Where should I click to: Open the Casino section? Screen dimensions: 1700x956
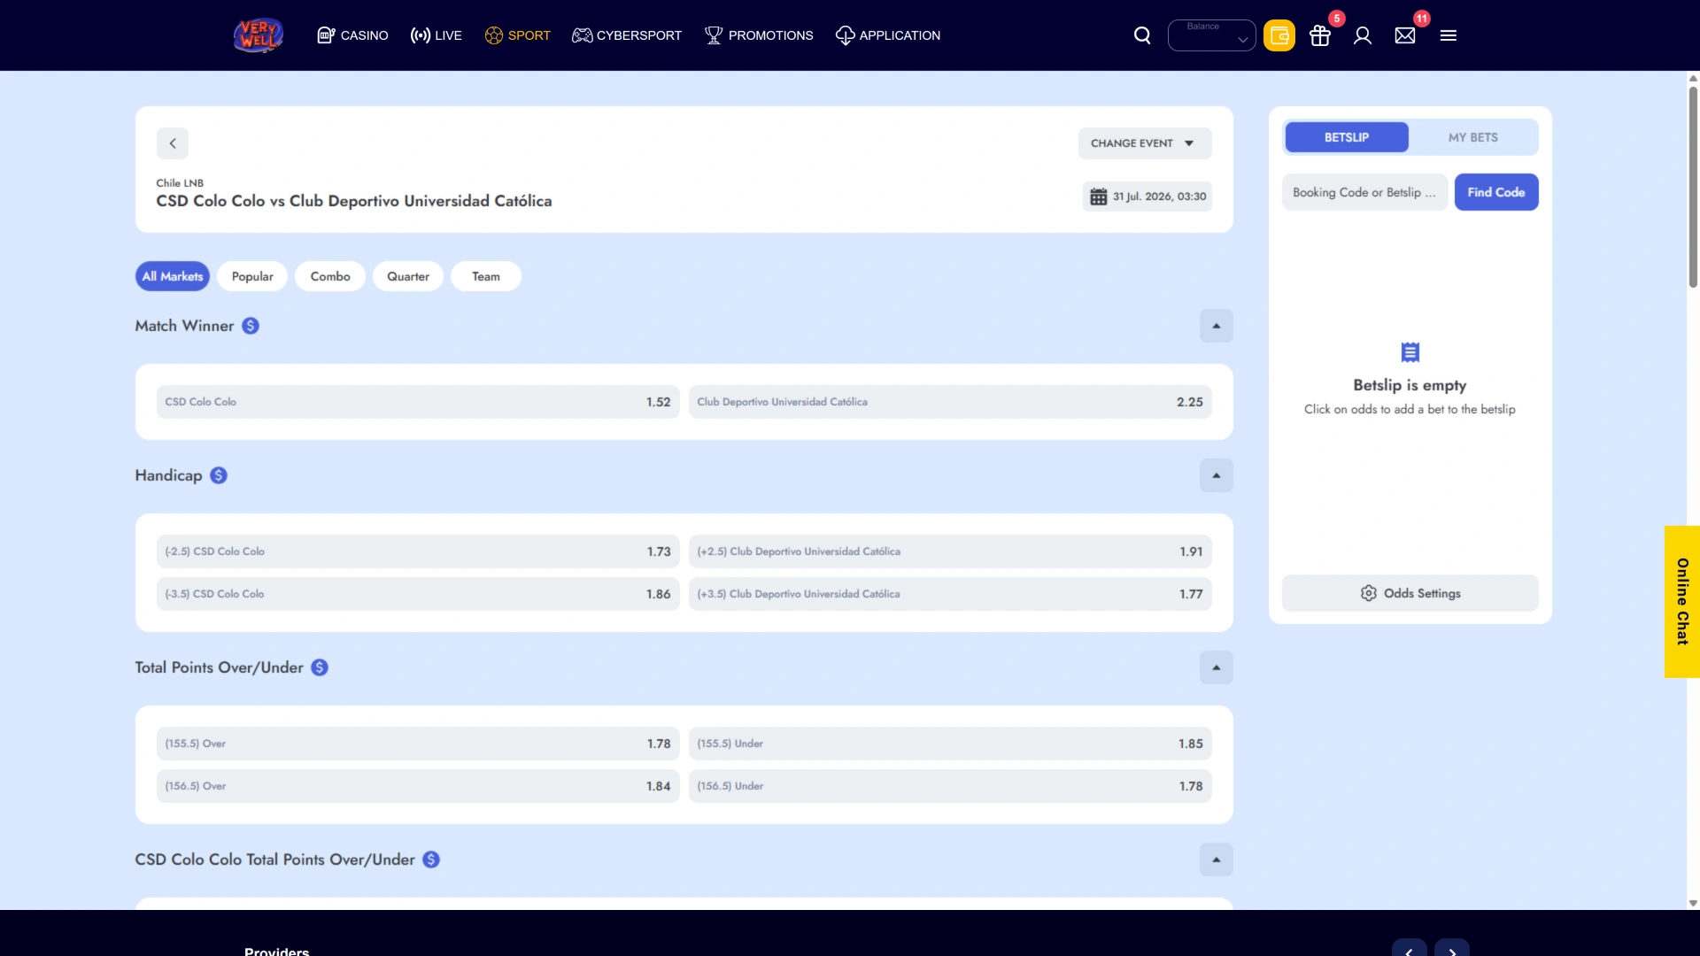click(x=352, y=35)
